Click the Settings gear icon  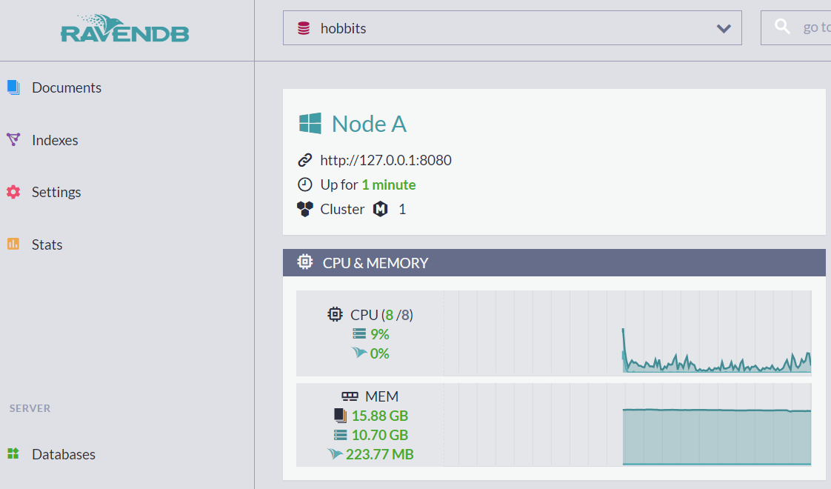[13, 192]
